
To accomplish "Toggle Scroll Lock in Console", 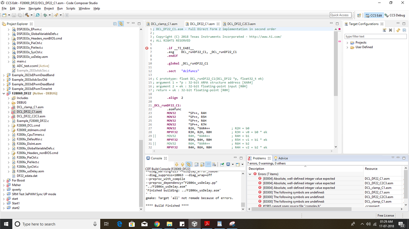I will pos(202,164).
